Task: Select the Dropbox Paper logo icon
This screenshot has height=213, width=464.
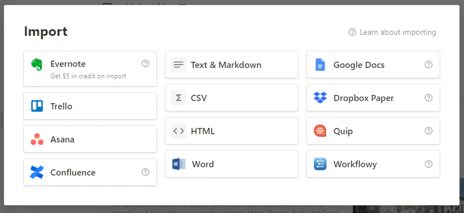Action: pyautogui.click(x=320, y=98)
